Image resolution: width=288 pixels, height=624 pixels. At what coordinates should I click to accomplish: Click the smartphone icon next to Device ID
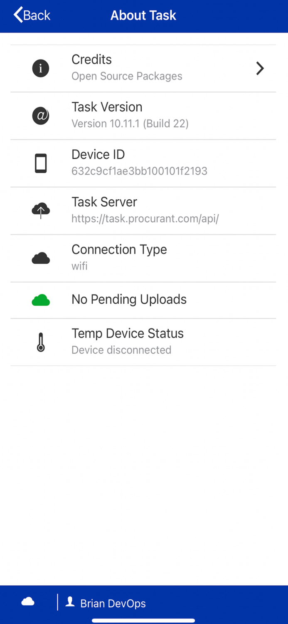tap(40, 163)
